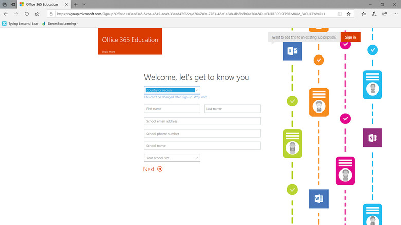This screenshot has height=225, width=401.
Task: Click the browser Back arrow
Action: [x=5, y=14]
